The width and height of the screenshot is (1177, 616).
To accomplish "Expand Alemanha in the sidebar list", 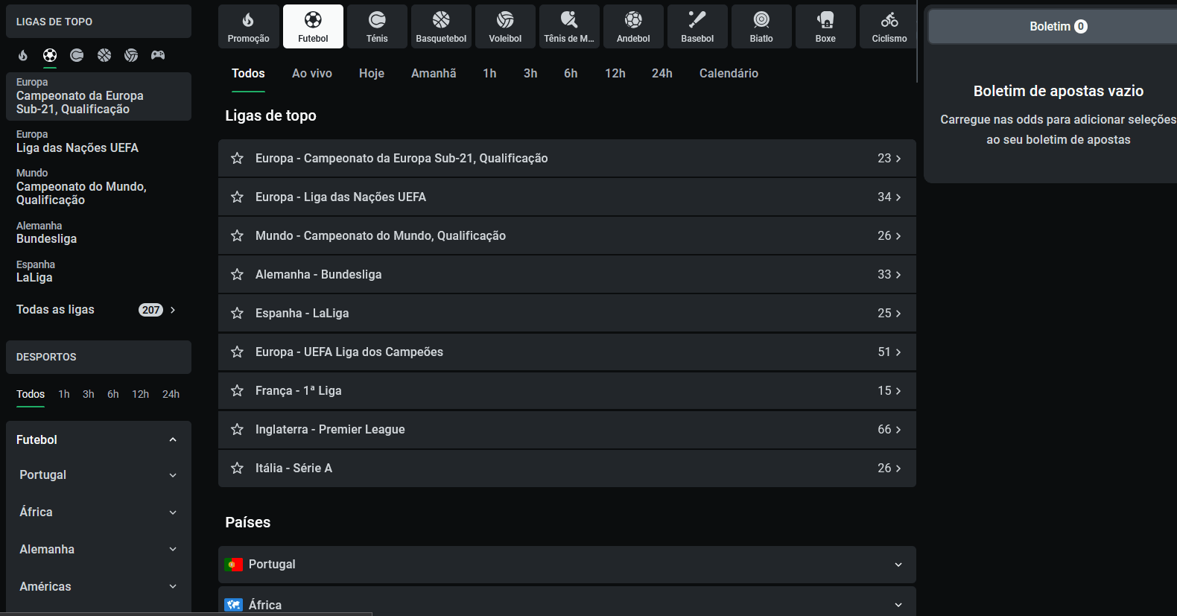I will [173, 550].
